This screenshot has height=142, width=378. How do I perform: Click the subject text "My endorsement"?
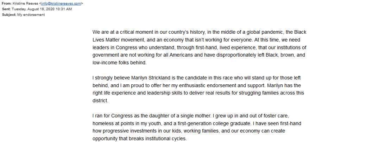tap(31, 15)
